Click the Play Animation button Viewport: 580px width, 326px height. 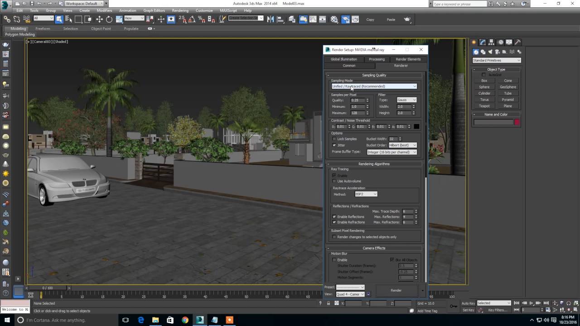532,303
